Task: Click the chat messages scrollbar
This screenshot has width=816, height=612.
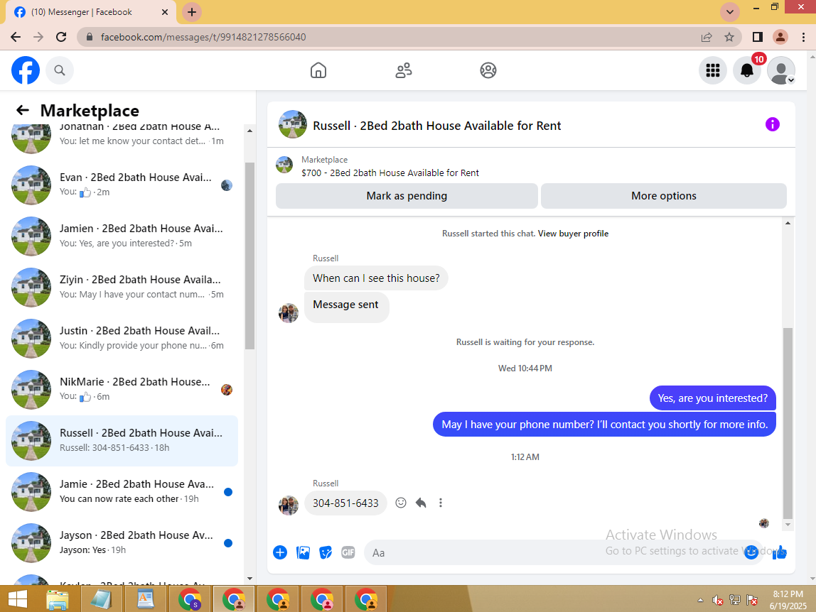Action: coord(788,423)
